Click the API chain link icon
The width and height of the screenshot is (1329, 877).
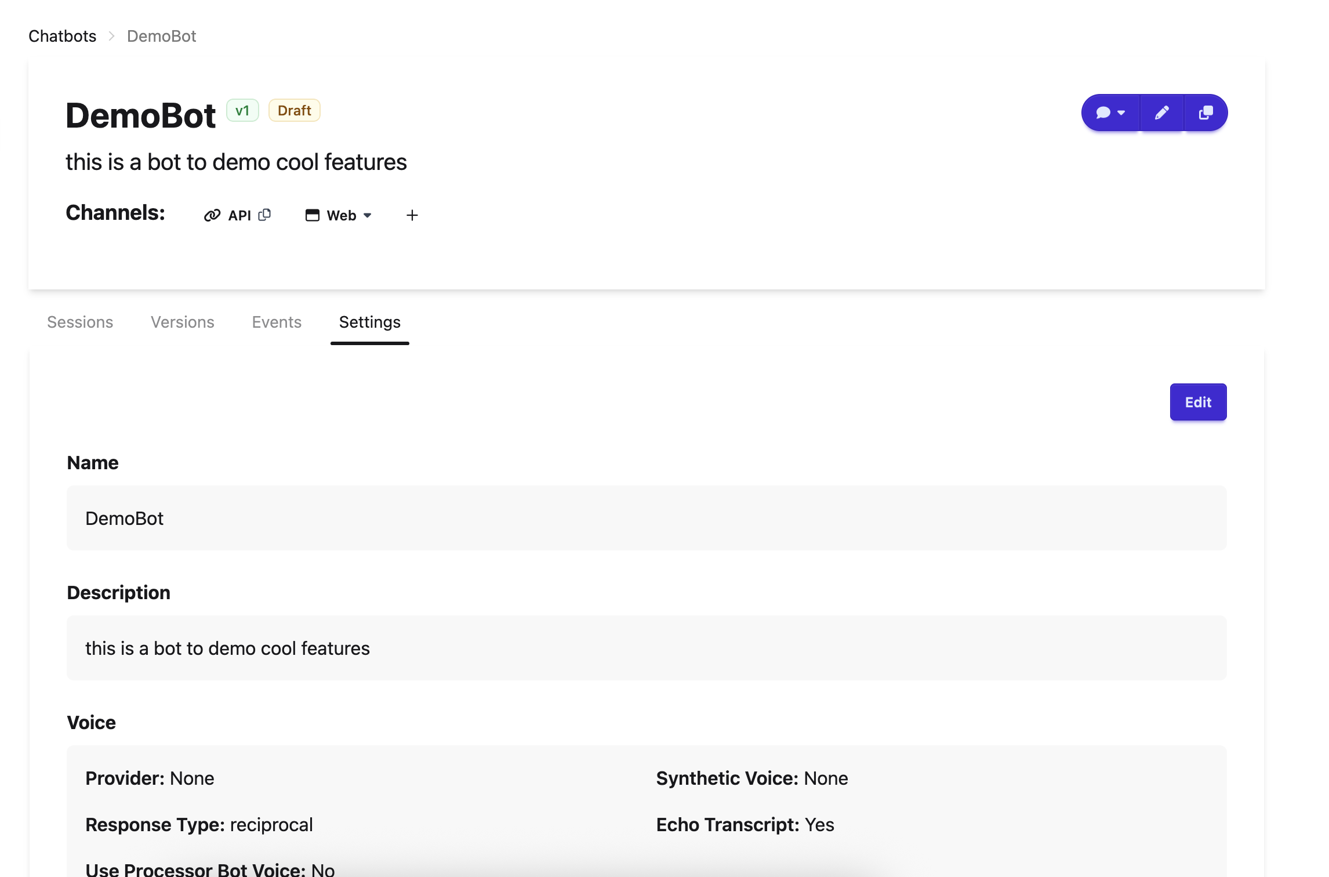(x=212, y=216)
